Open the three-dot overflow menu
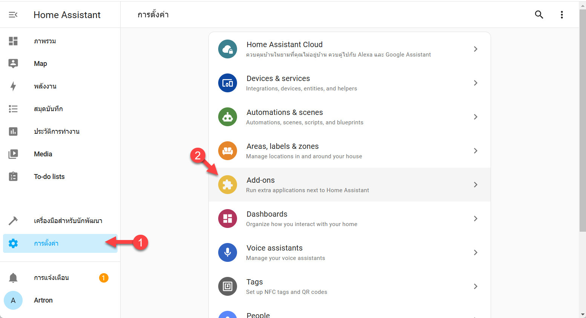 tap(562, 15)
